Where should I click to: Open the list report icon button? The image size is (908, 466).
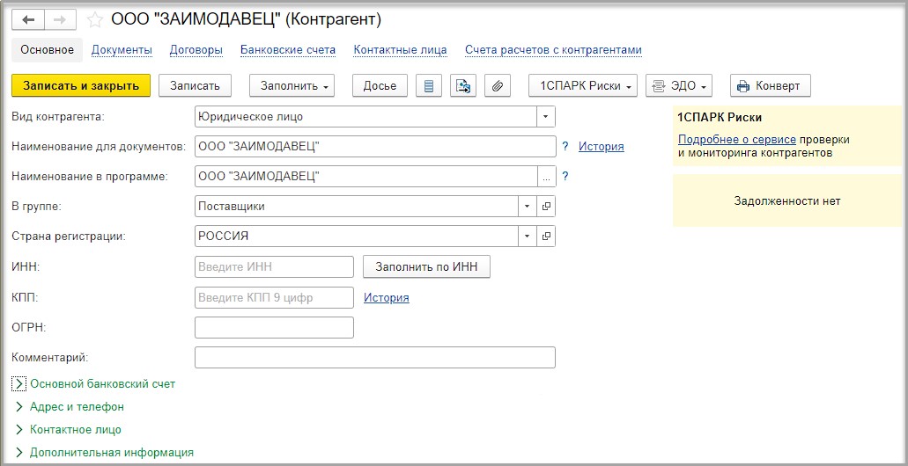click(x=429, y=86)
